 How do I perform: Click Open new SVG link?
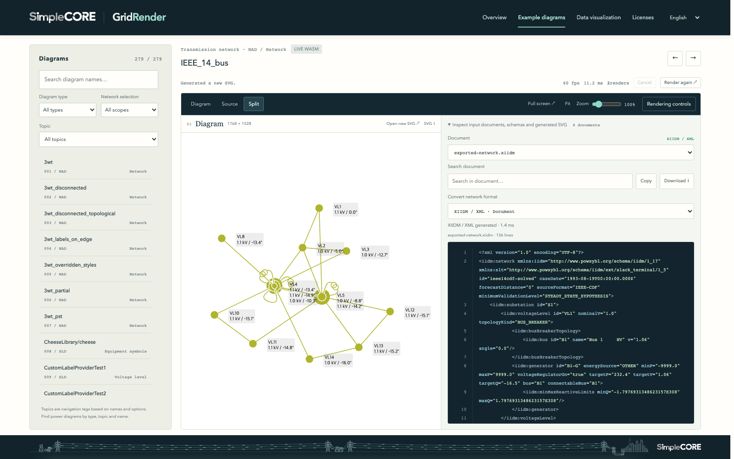[403, 123]
